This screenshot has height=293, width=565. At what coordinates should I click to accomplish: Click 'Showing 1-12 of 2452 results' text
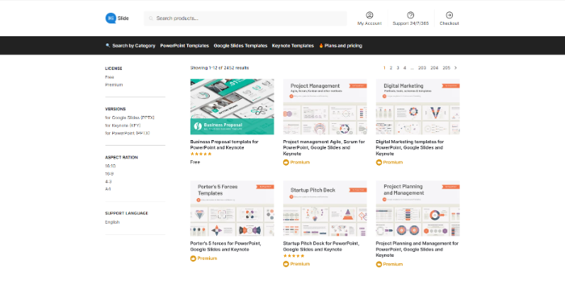(220, 68)
